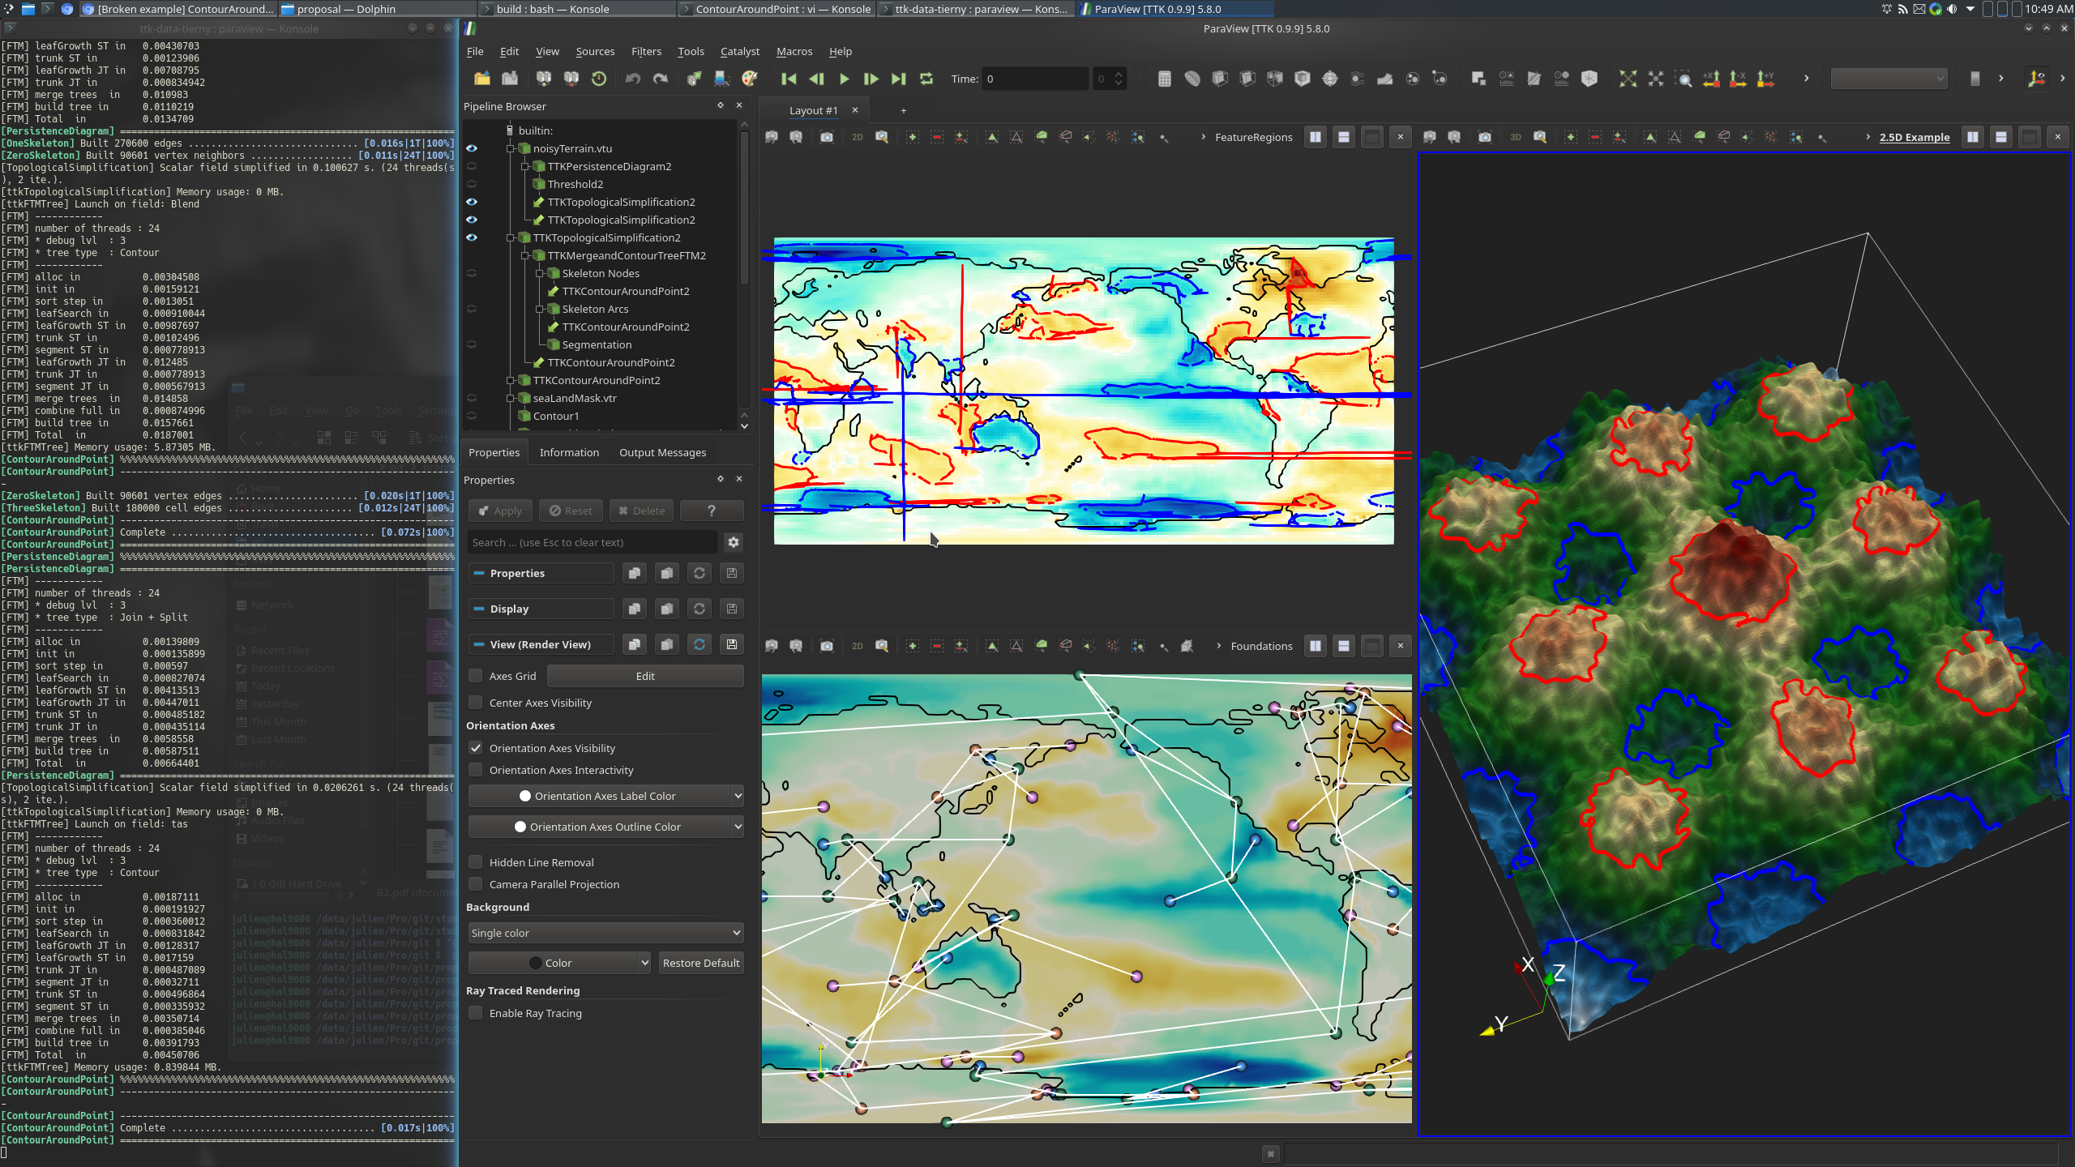Open the color map editor palette icon

point(748,79)
